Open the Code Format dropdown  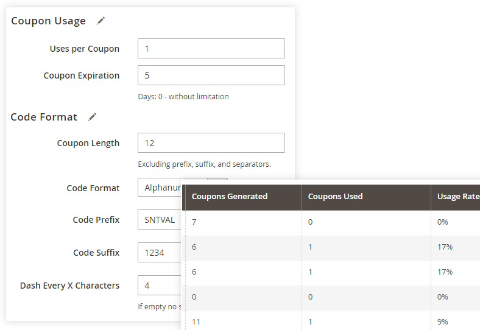click(x=161, y=188)
